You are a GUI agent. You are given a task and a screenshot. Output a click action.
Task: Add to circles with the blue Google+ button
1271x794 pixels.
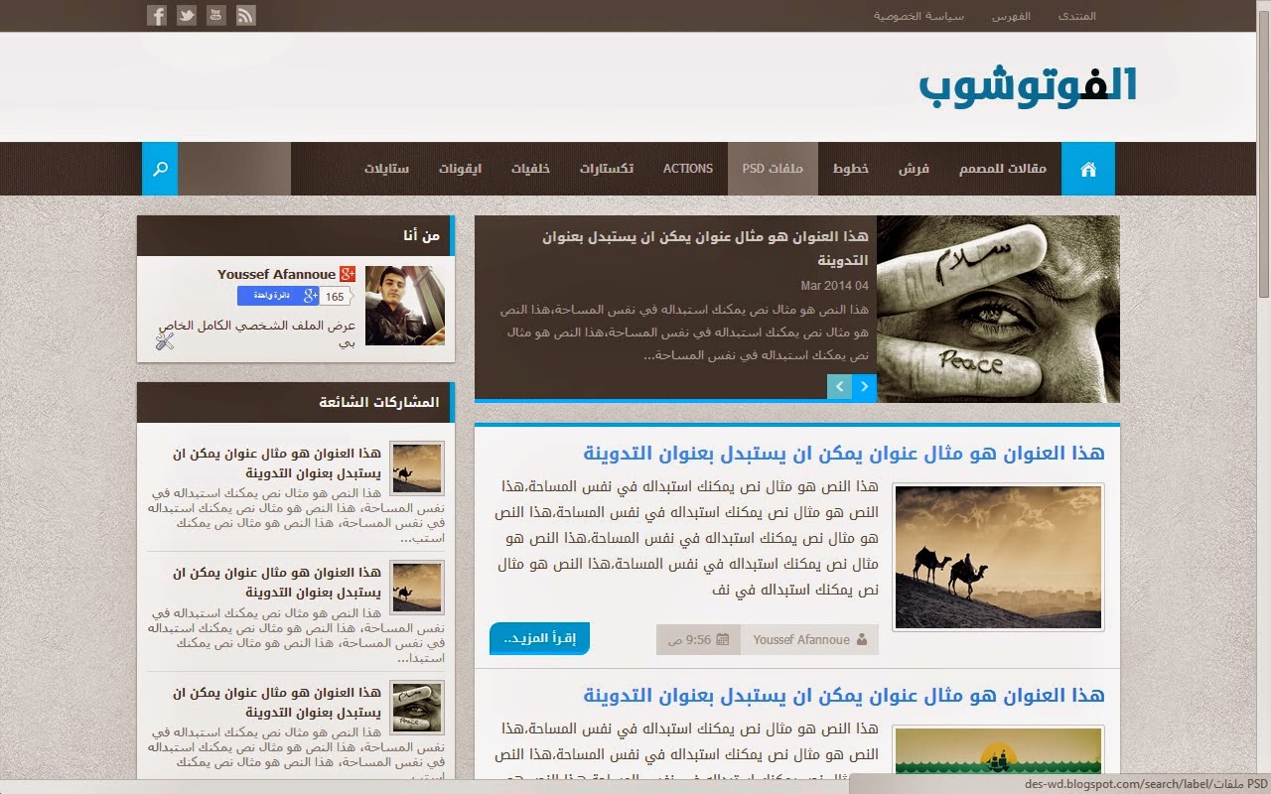click(x=279, y=296)
